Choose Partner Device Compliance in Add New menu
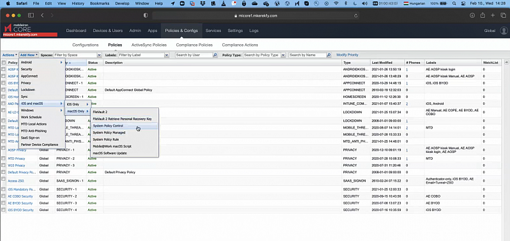510x241 pixels. pyautogui.click(x=41, y=144)
